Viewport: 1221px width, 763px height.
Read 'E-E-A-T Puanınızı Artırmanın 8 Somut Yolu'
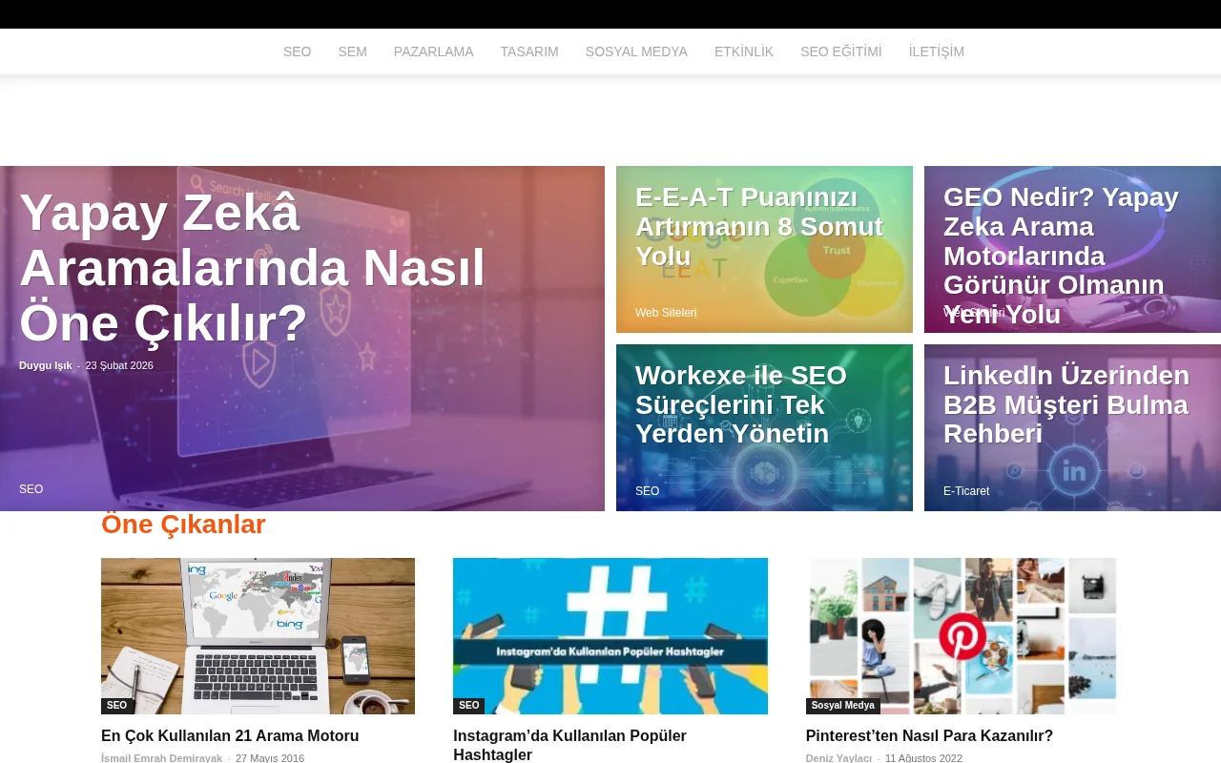[759, 227]
